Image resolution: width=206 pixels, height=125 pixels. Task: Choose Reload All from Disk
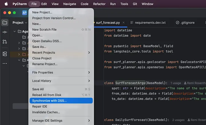point(61,95)
